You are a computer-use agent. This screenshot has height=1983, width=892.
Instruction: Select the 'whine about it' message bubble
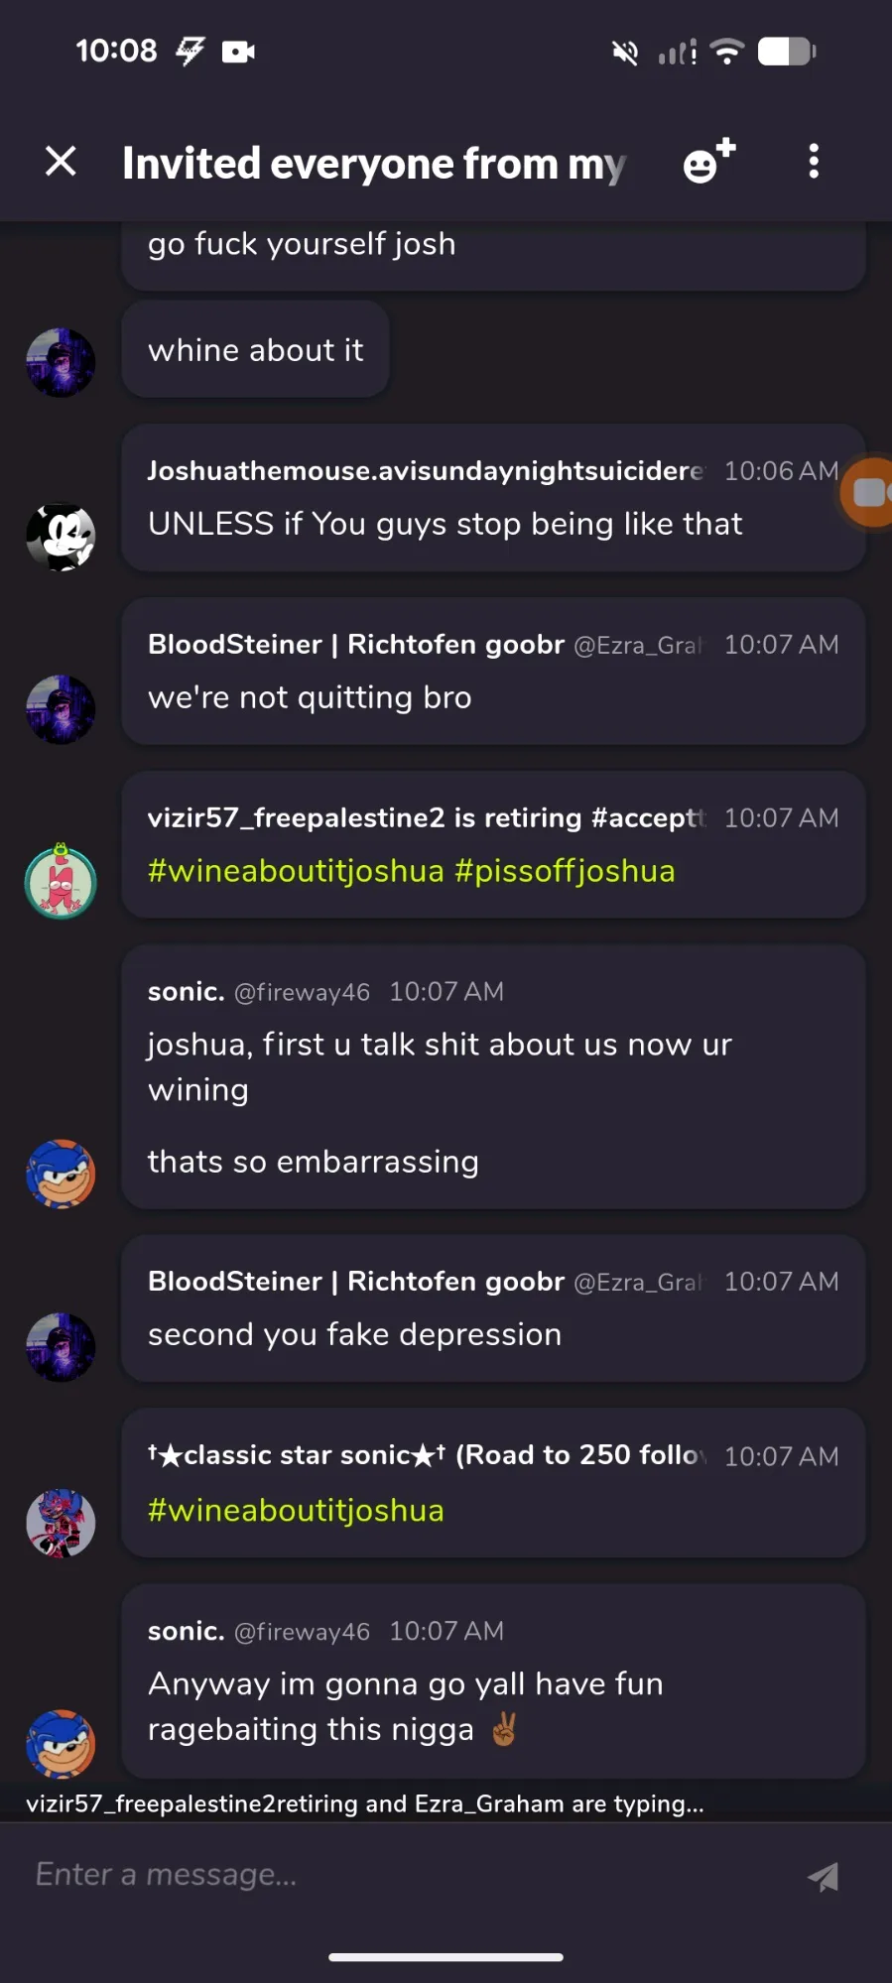tap(255, 349)
